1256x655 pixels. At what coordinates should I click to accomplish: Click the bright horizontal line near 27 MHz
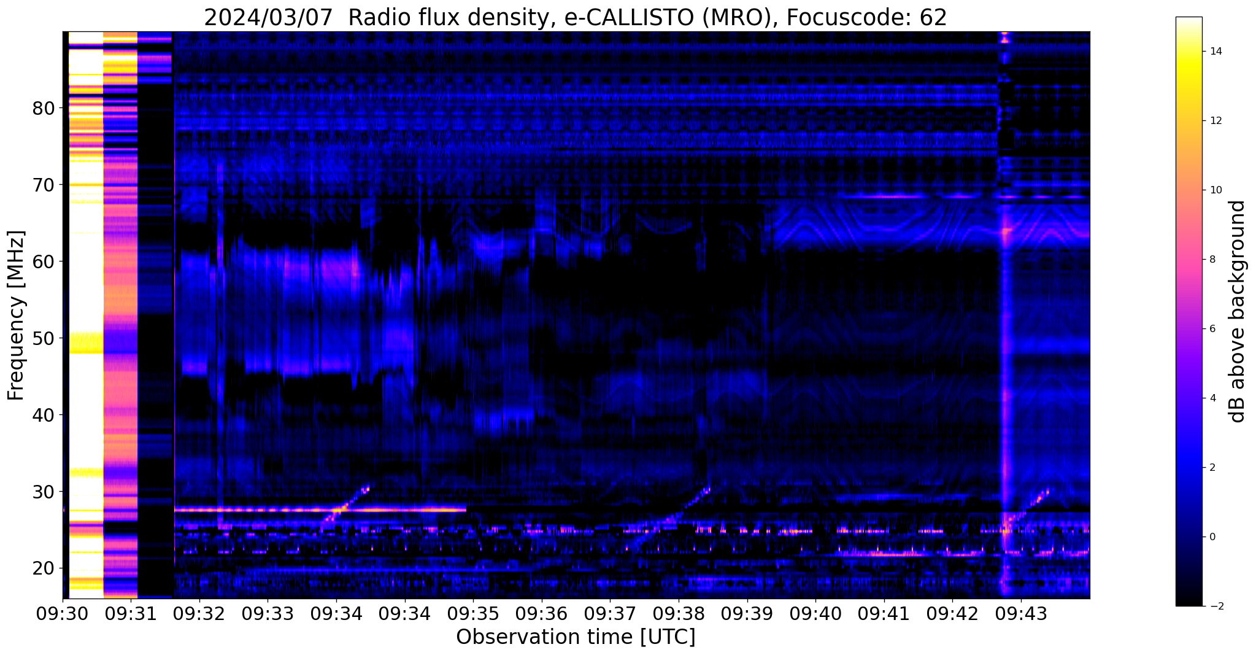coord(320,510)
